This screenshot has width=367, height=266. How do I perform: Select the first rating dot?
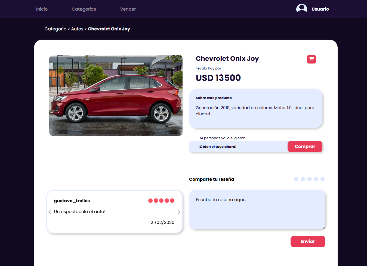coord(296,179)
